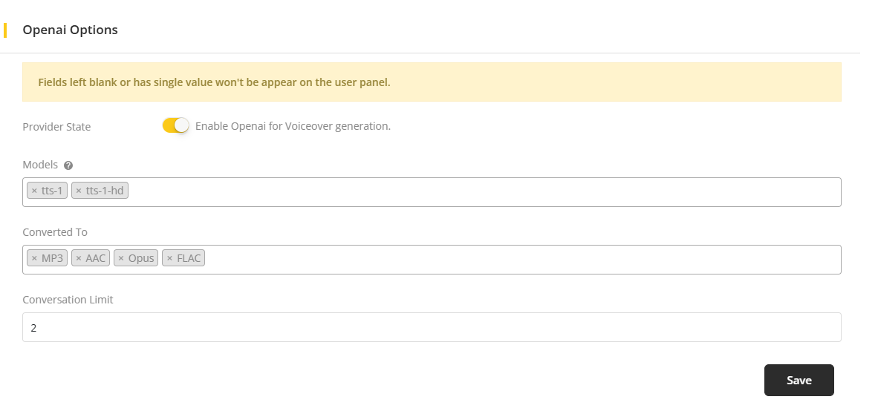The height and width of the screenshot is (411, 878).
Task: Click the Opus tag label
Action: click(x=141, y=258)
